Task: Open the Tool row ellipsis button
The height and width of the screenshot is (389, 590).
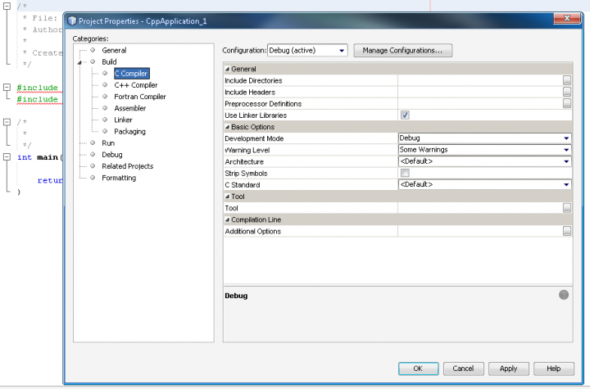Action: coord(566,208)
